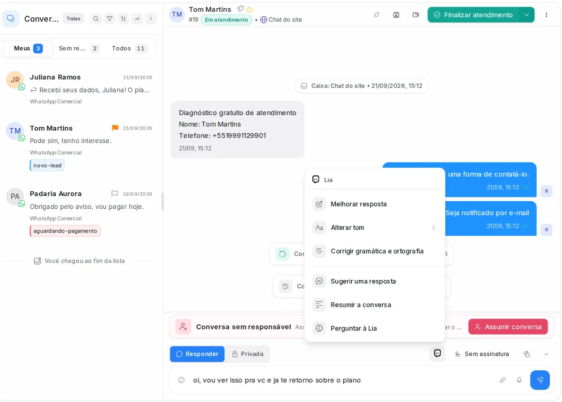
Task: Select Melhorar resposta in Lia menu
Action: 375,204
